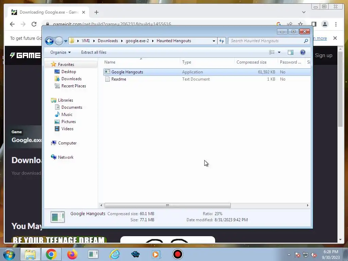Image resolution: width=348 pixels, height=261 pixels.
Task: Click Downloads breadcrumb in the address bar
Action: [x=108, y=41]
